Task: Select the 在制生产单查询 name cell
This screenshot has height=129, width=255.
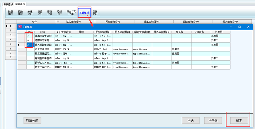Action: [x=44, y=58]
